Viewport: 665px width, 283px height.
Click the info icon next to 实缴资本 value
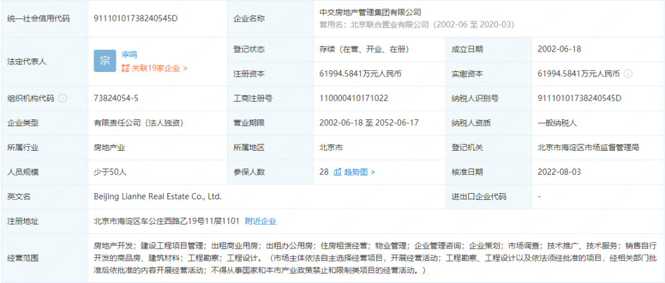pyautogui.click(x=629, y=74)
